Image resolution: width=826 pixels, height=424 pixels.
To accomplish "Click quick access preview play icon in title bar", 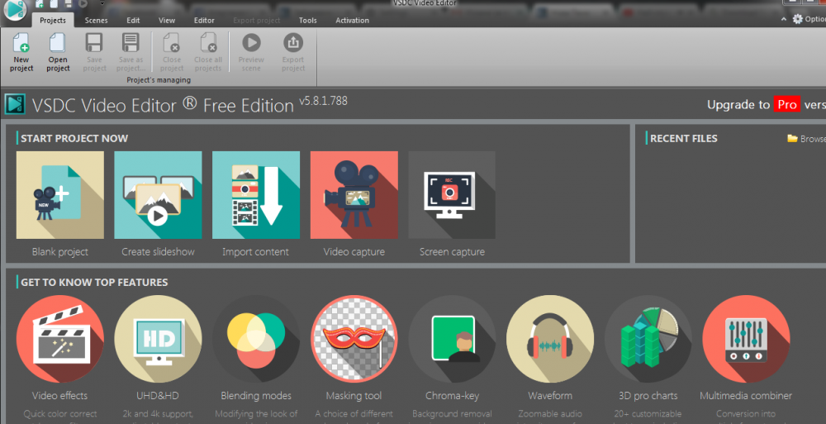I will (x=83, y=4).
